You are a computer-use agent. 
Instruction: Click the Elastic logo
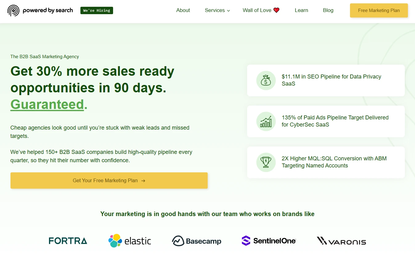click(130, 241)
